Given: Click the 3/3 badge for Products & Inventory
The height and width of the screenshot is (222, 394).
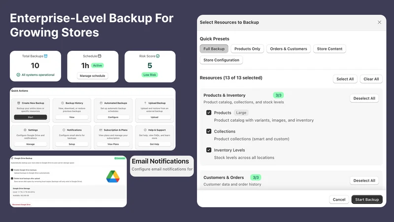Looking at the screenshot, I should click(x=278, y=95).
